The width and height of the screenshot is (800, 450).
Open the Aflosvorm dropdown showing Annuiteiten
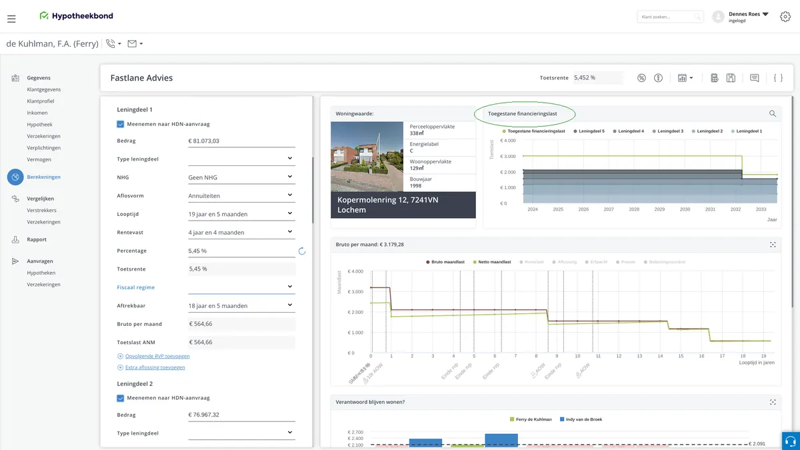241,196
